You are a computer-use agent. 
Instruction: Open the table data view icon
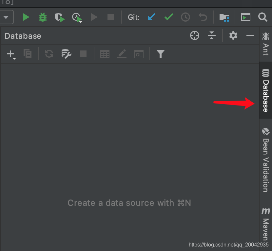tap(105, 54)
